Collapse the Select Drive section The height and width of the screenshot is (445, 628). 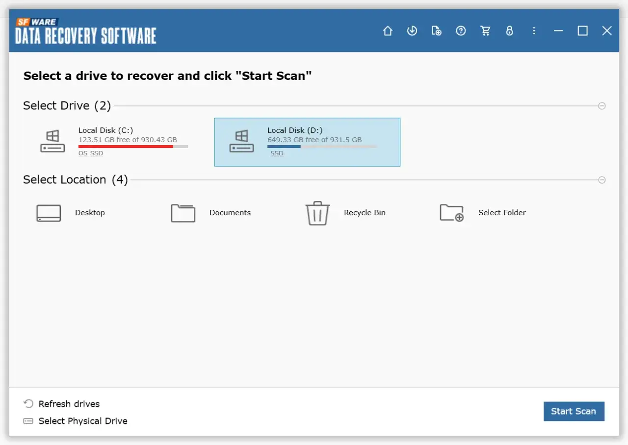click(x=602, y=106)
